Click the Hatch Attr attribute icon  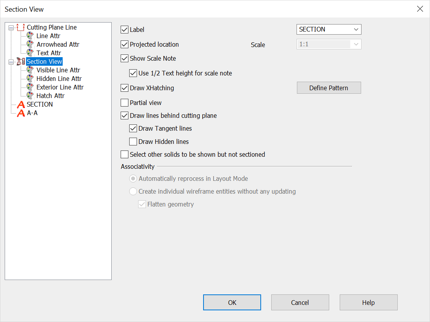click(30, 95)
